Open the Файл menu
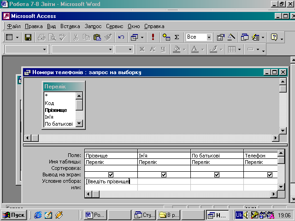This screenshot has width=295, height=221. pyautogui.click(x=14, y=26)
